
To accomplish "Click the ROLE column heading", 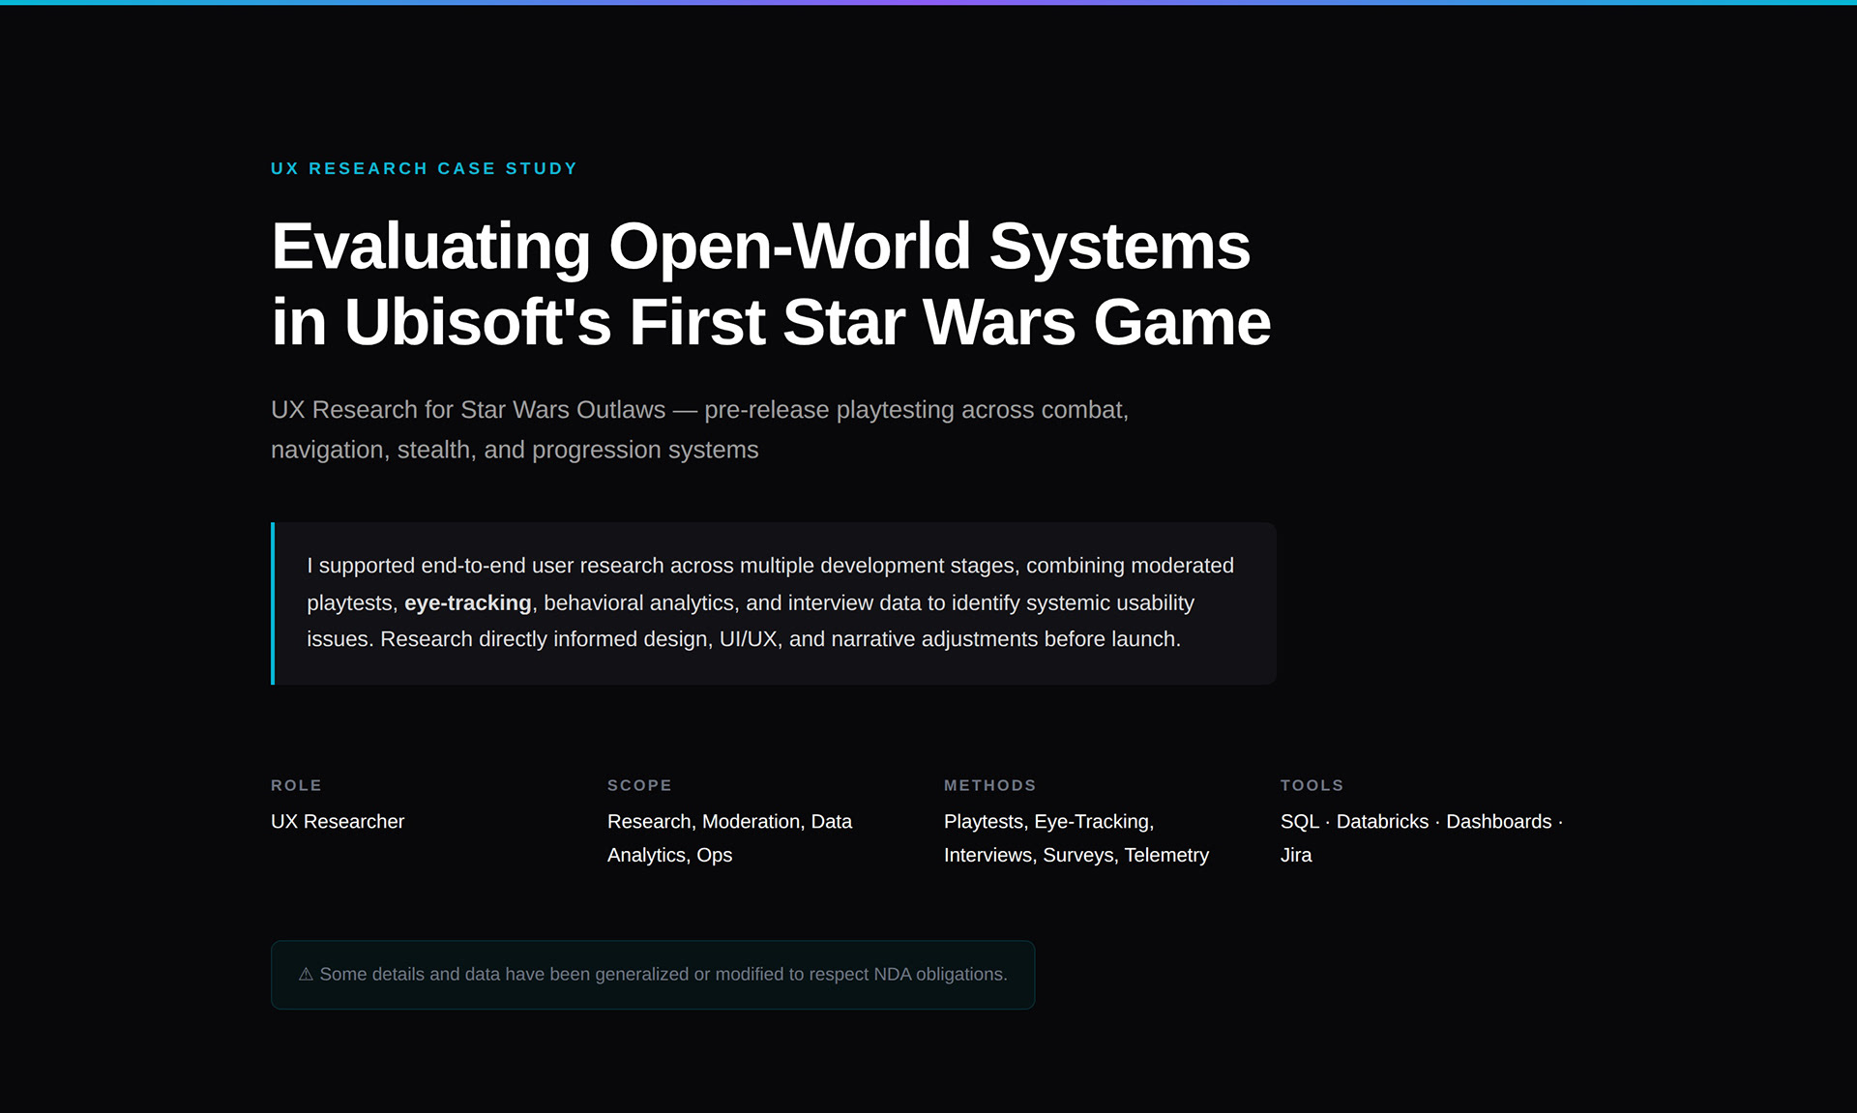I will pos(296,785).
